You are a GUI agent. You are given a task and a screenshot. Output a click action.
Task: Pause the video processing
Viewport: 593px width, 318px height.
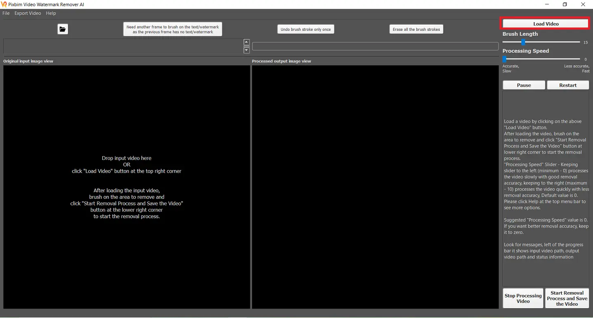click(x=524, y=85)
